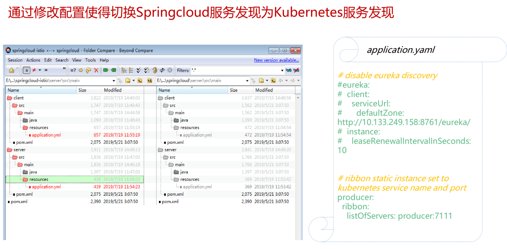Sort springcloud pane by Size column
The width and height of the screenshot is (507, 249).
[240, 90]
